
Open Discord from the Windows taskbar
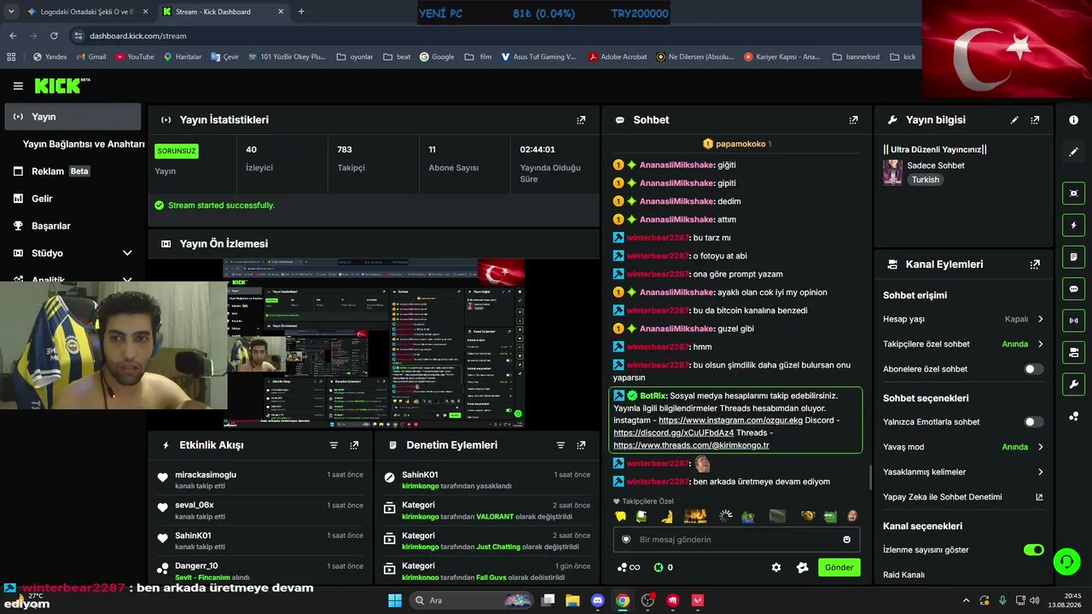click(597, 600)
